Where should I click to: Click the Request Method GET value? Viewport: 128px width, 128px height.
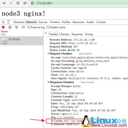tap(76, 47)
